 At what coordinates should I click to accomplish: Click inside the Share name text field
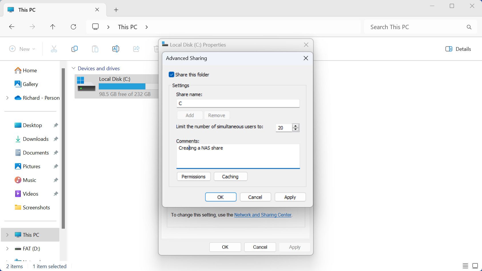(238, 103)
